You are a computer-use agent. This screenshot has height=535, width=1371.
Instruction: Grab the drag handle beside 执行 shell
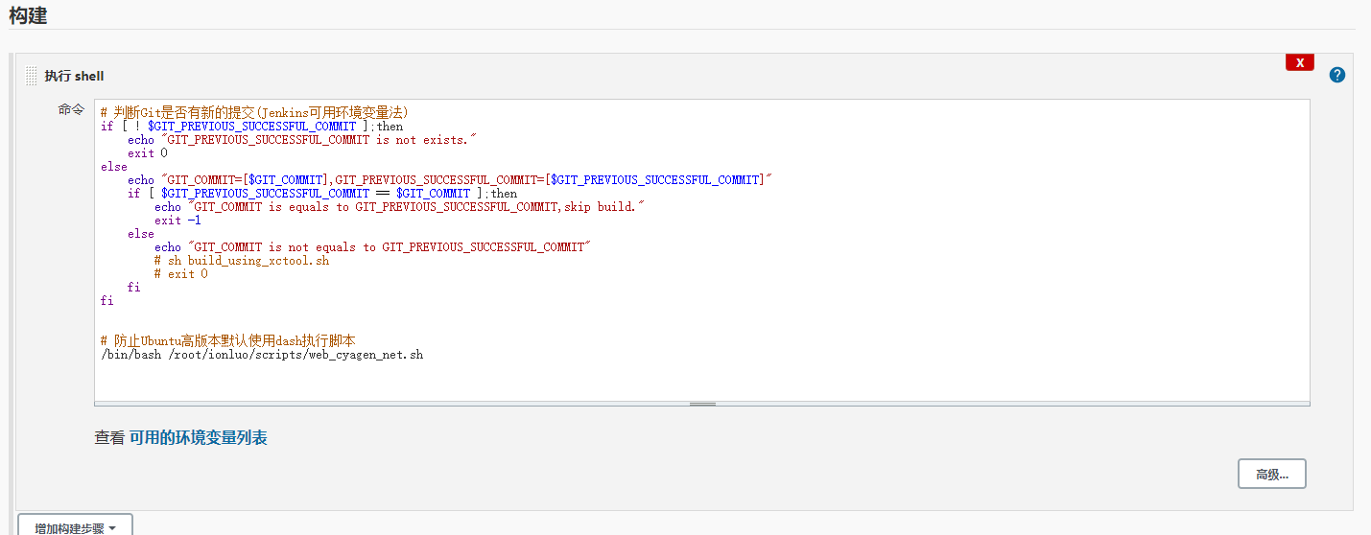[31, 76]
